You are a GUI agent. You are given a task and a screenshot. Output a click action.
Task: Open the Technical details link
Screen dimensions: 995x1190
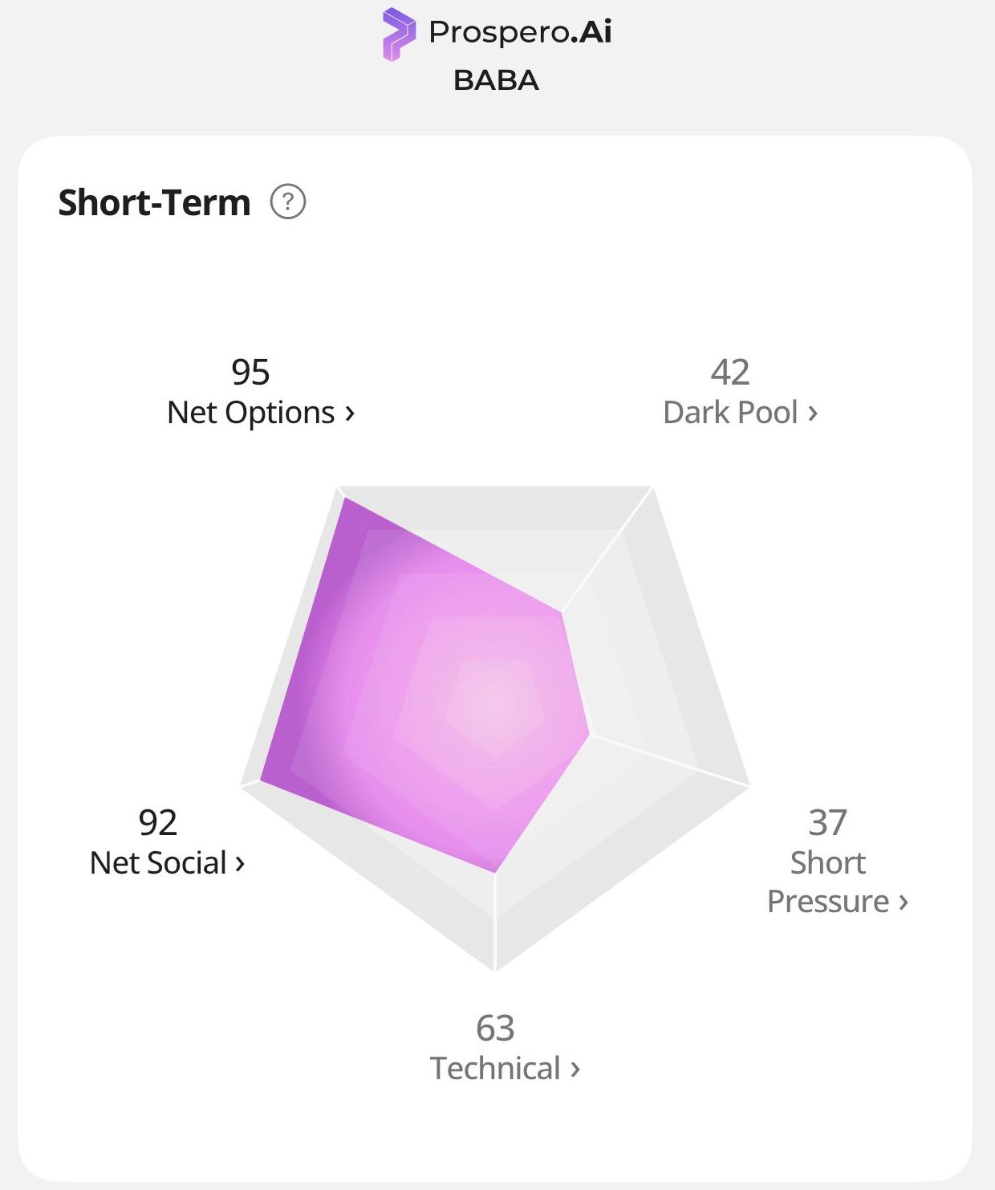click(505, 1069)
